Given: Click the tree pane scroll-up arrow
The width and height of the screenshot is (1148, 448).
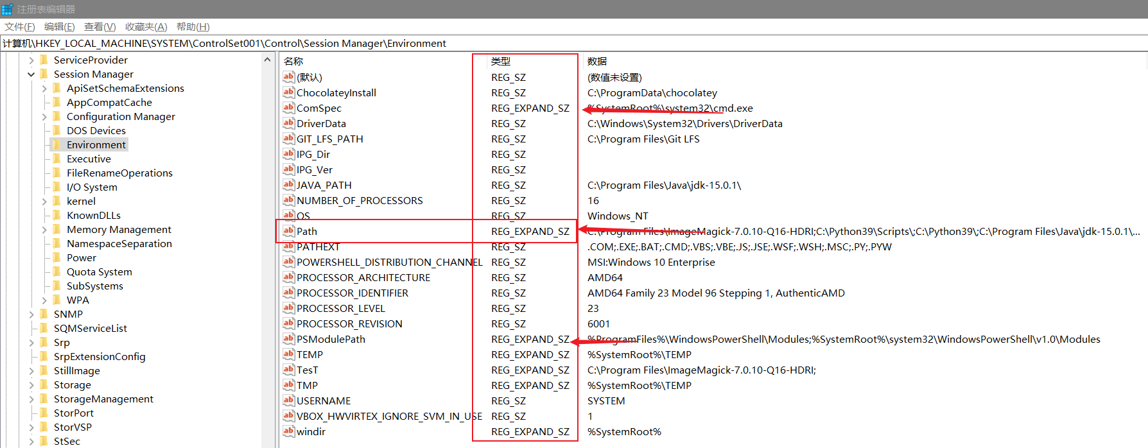Looking at the screenshot, I should [267, 60].
